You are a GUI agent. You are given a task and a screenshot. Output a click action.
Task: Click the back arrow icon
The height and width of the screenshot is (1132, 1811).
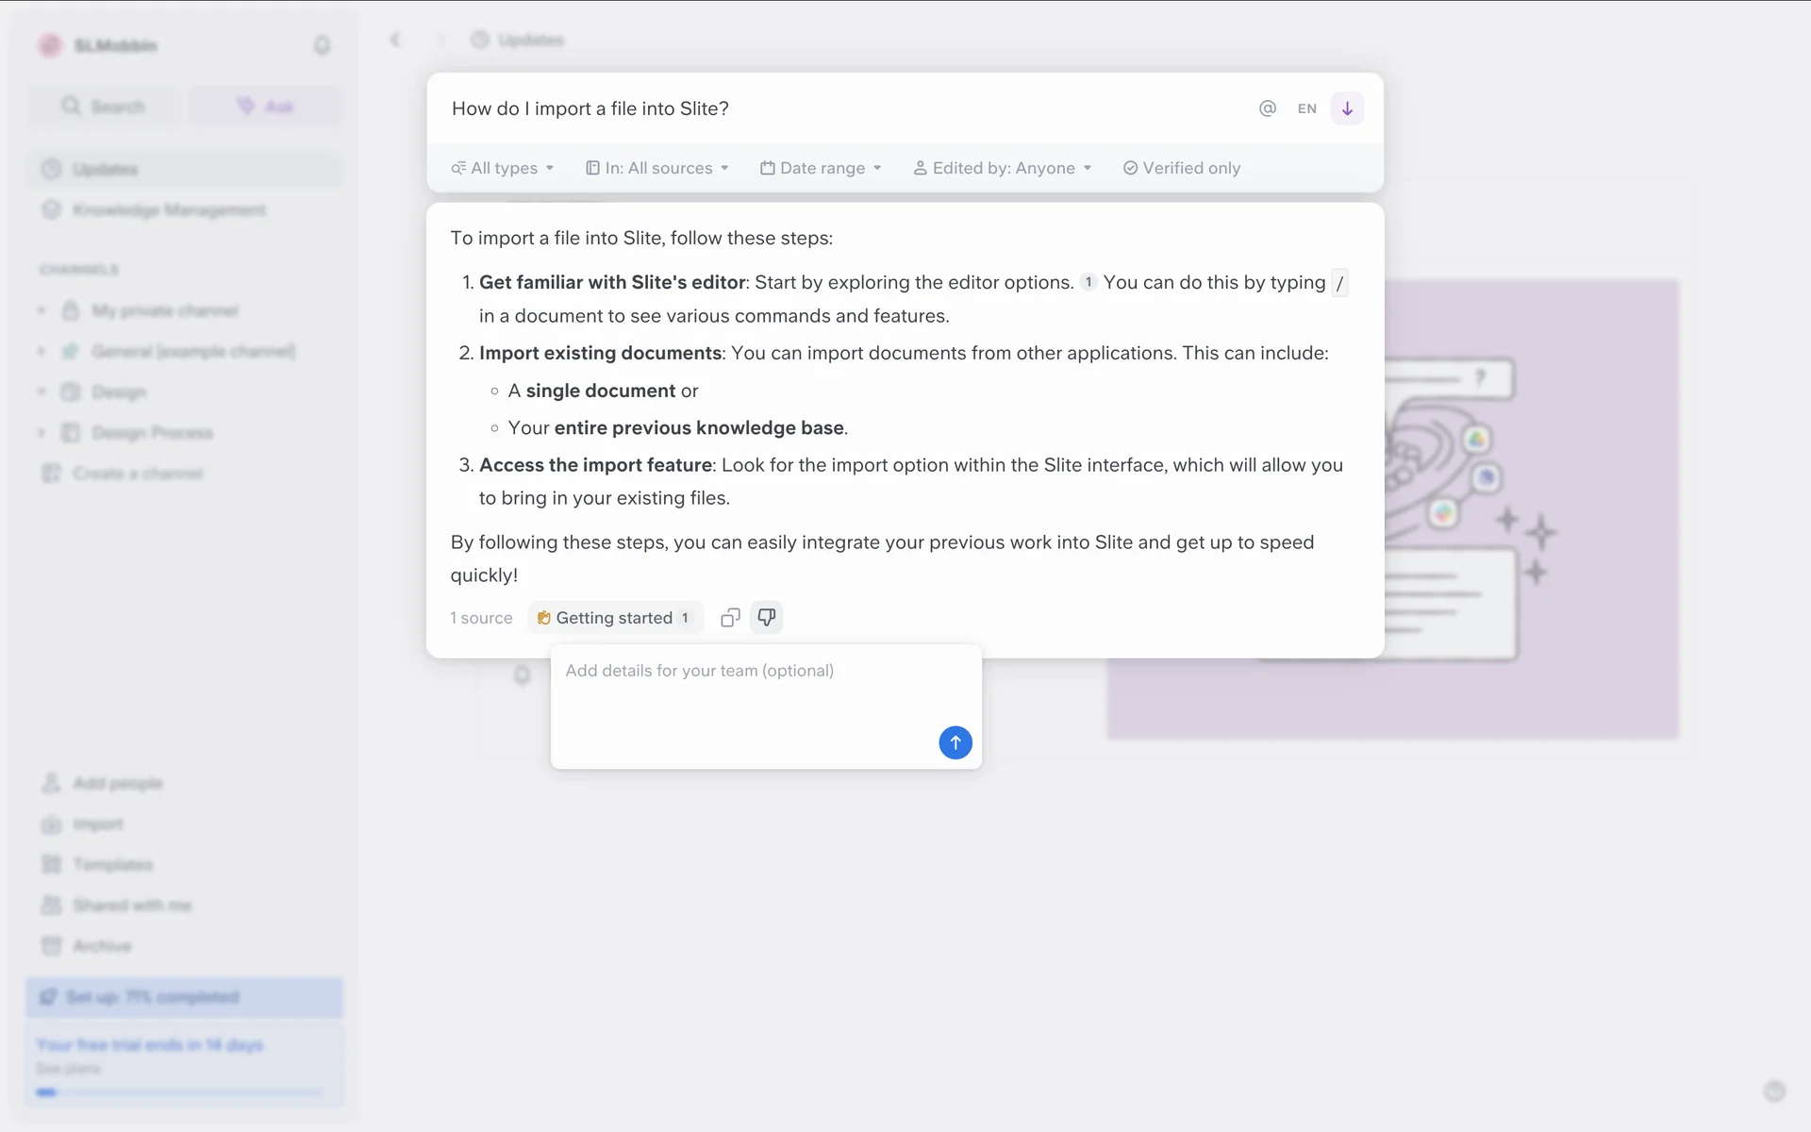(x=395, y=40)
